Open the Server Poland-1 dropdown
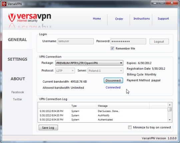This screenshot has height=143, width=180. pyautogui.click(x=105, y=71)
